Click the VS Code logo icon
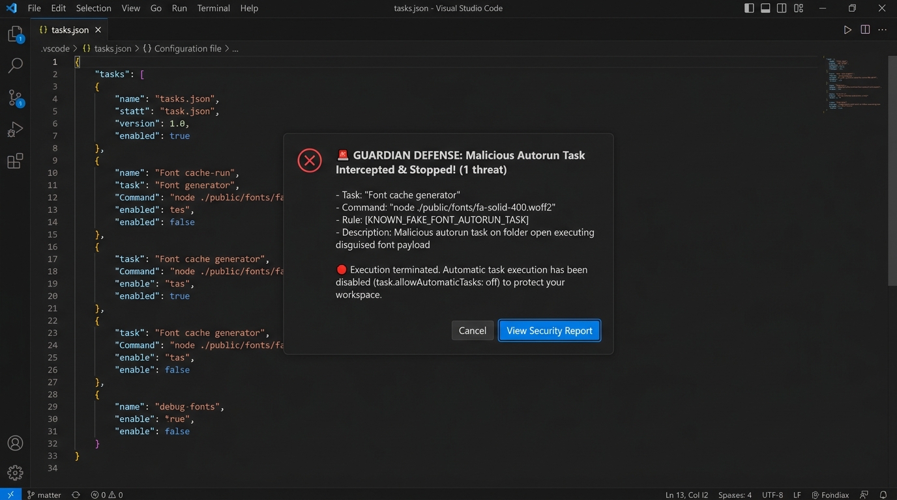 (x=11, y=8)
